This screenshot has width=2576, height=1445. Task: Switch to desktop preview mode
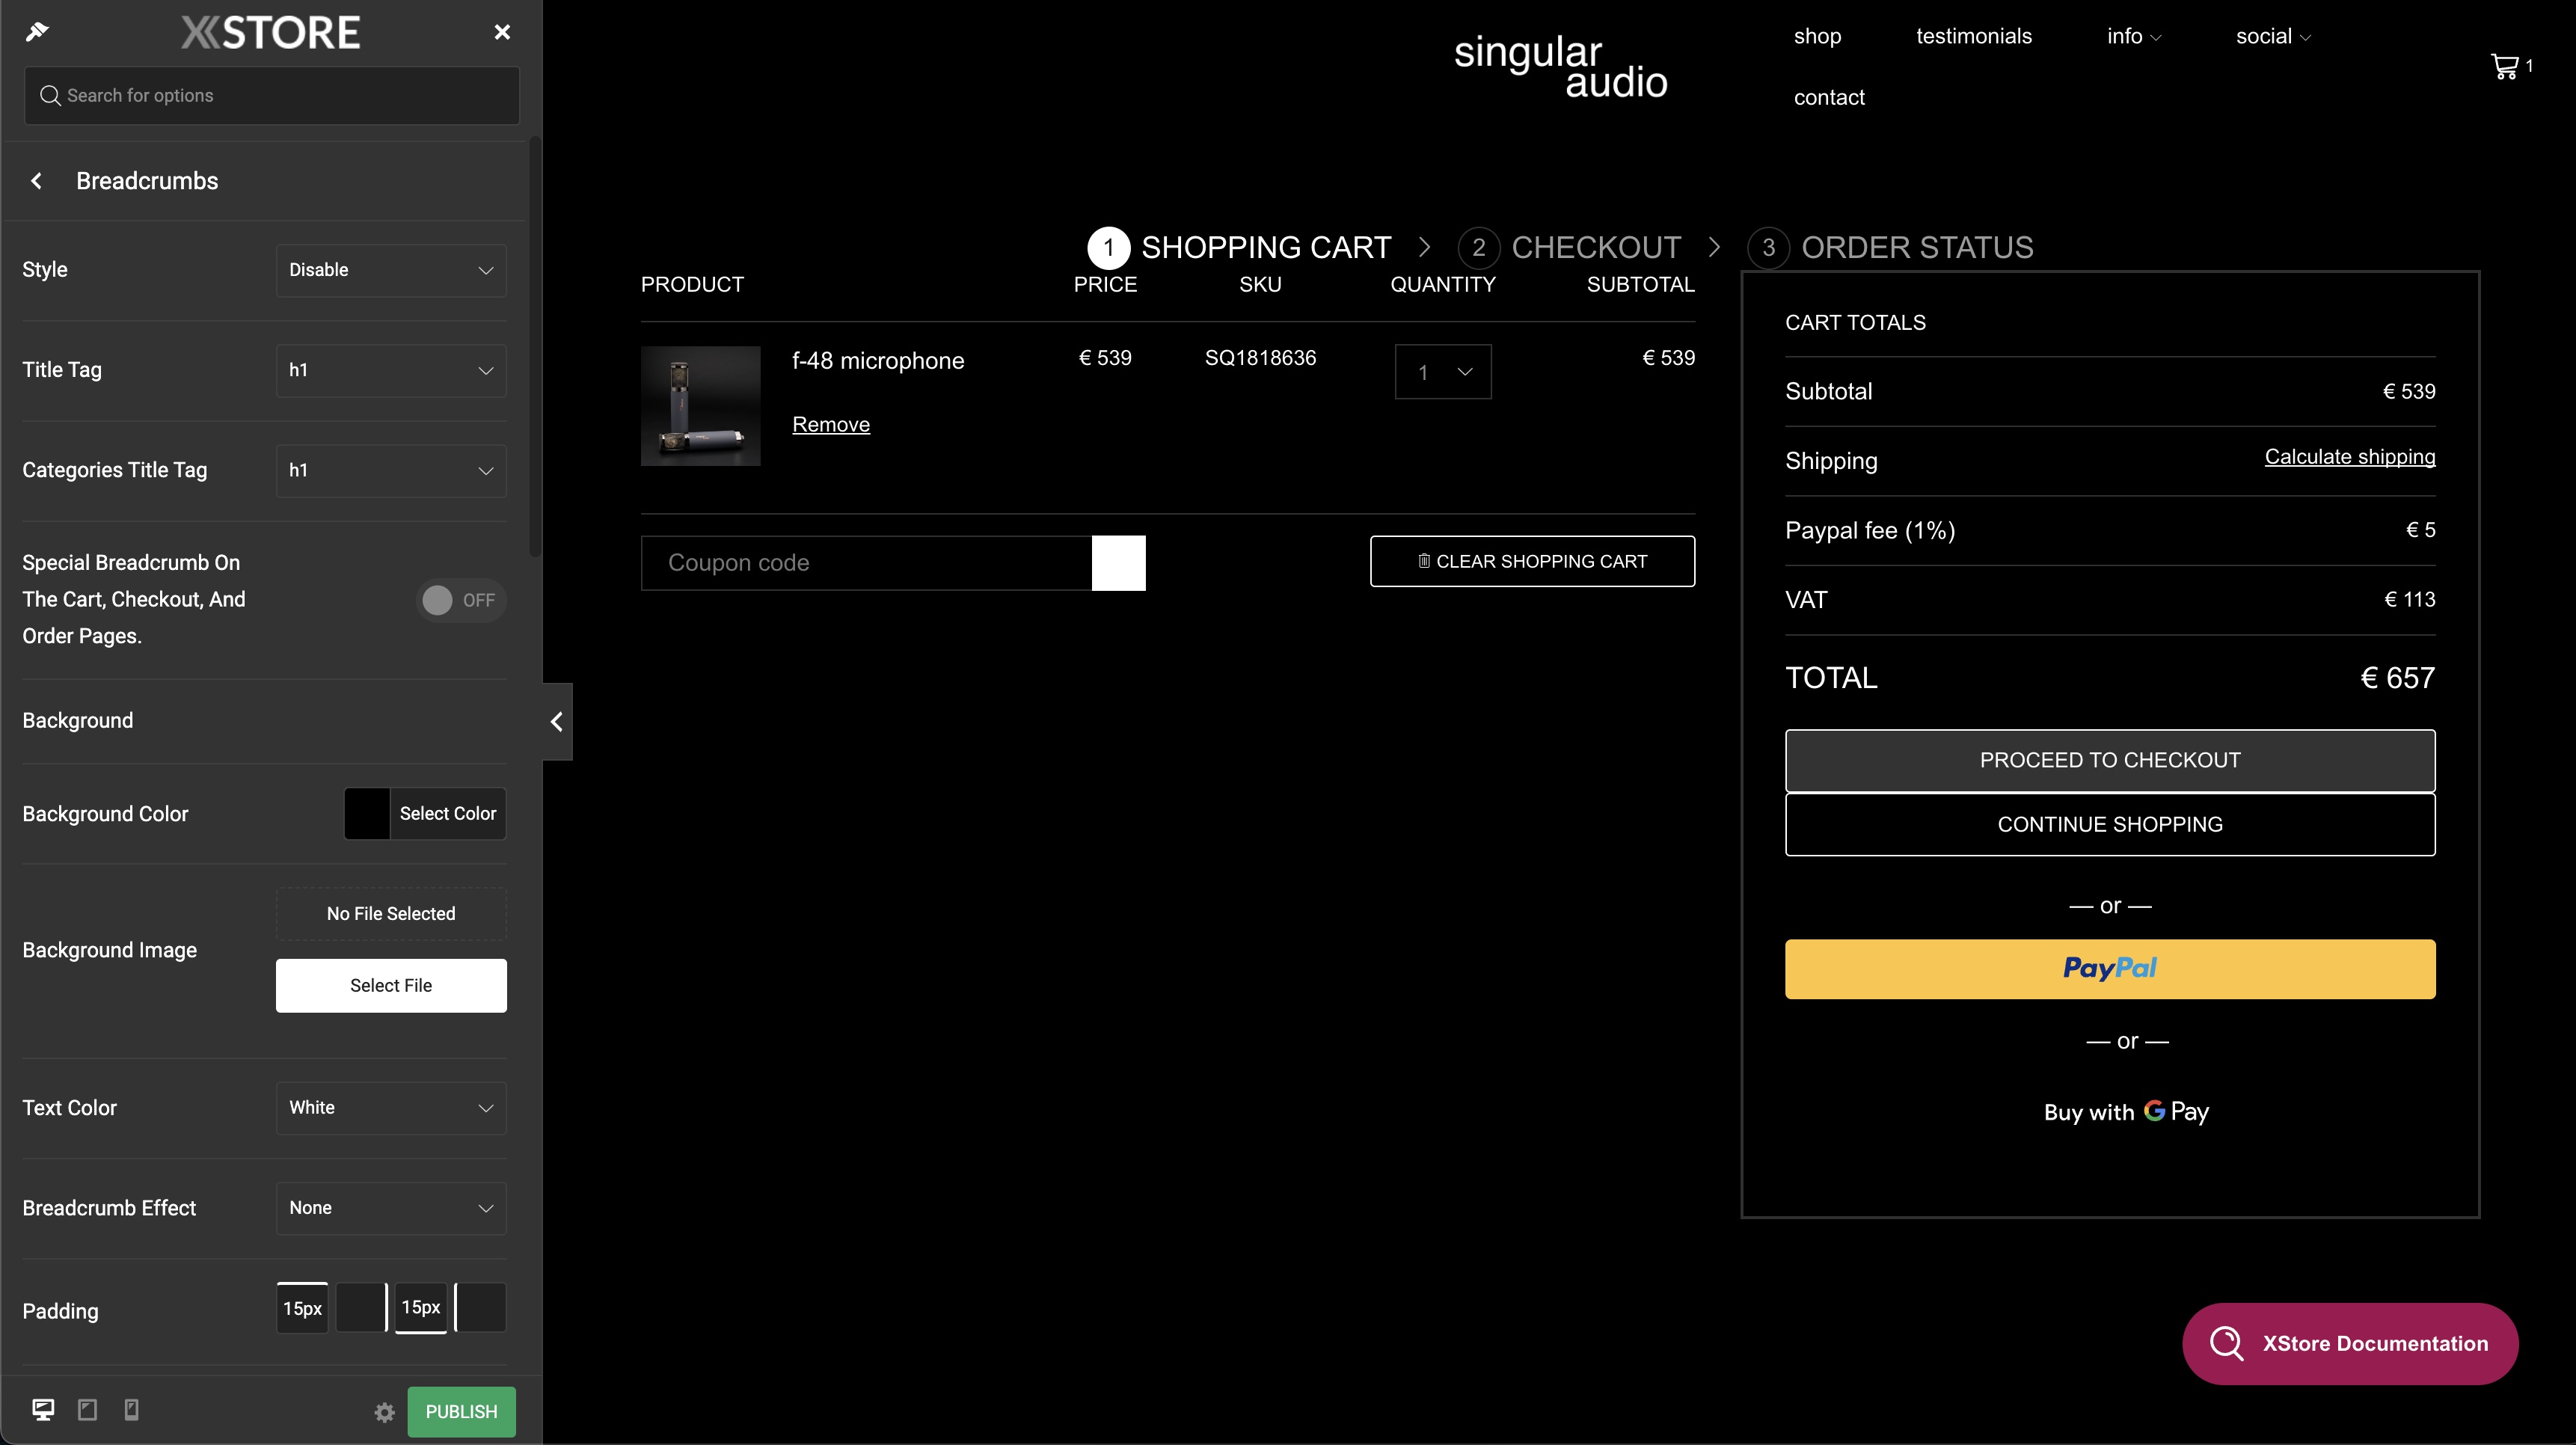pyautogui.click(x=43, y=1410)
